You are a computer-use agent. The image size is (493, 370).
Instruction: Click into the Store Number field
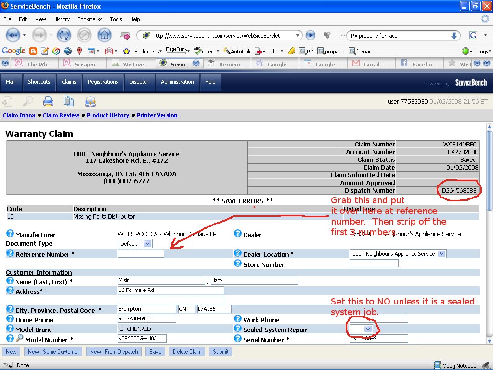coord(374,263)
